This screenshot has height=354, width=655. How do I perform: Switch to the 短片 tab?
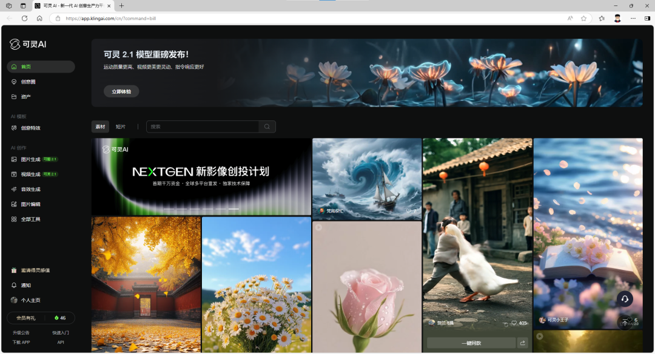point(121,127)
